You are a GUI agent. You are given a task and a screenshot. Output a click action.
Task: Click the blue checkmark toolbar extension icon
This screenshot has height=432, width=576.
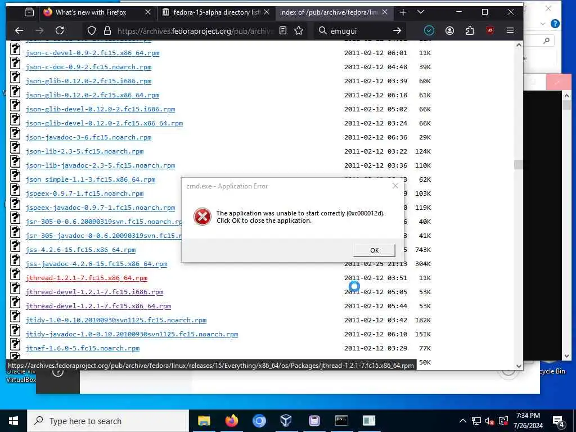(429, 30)
